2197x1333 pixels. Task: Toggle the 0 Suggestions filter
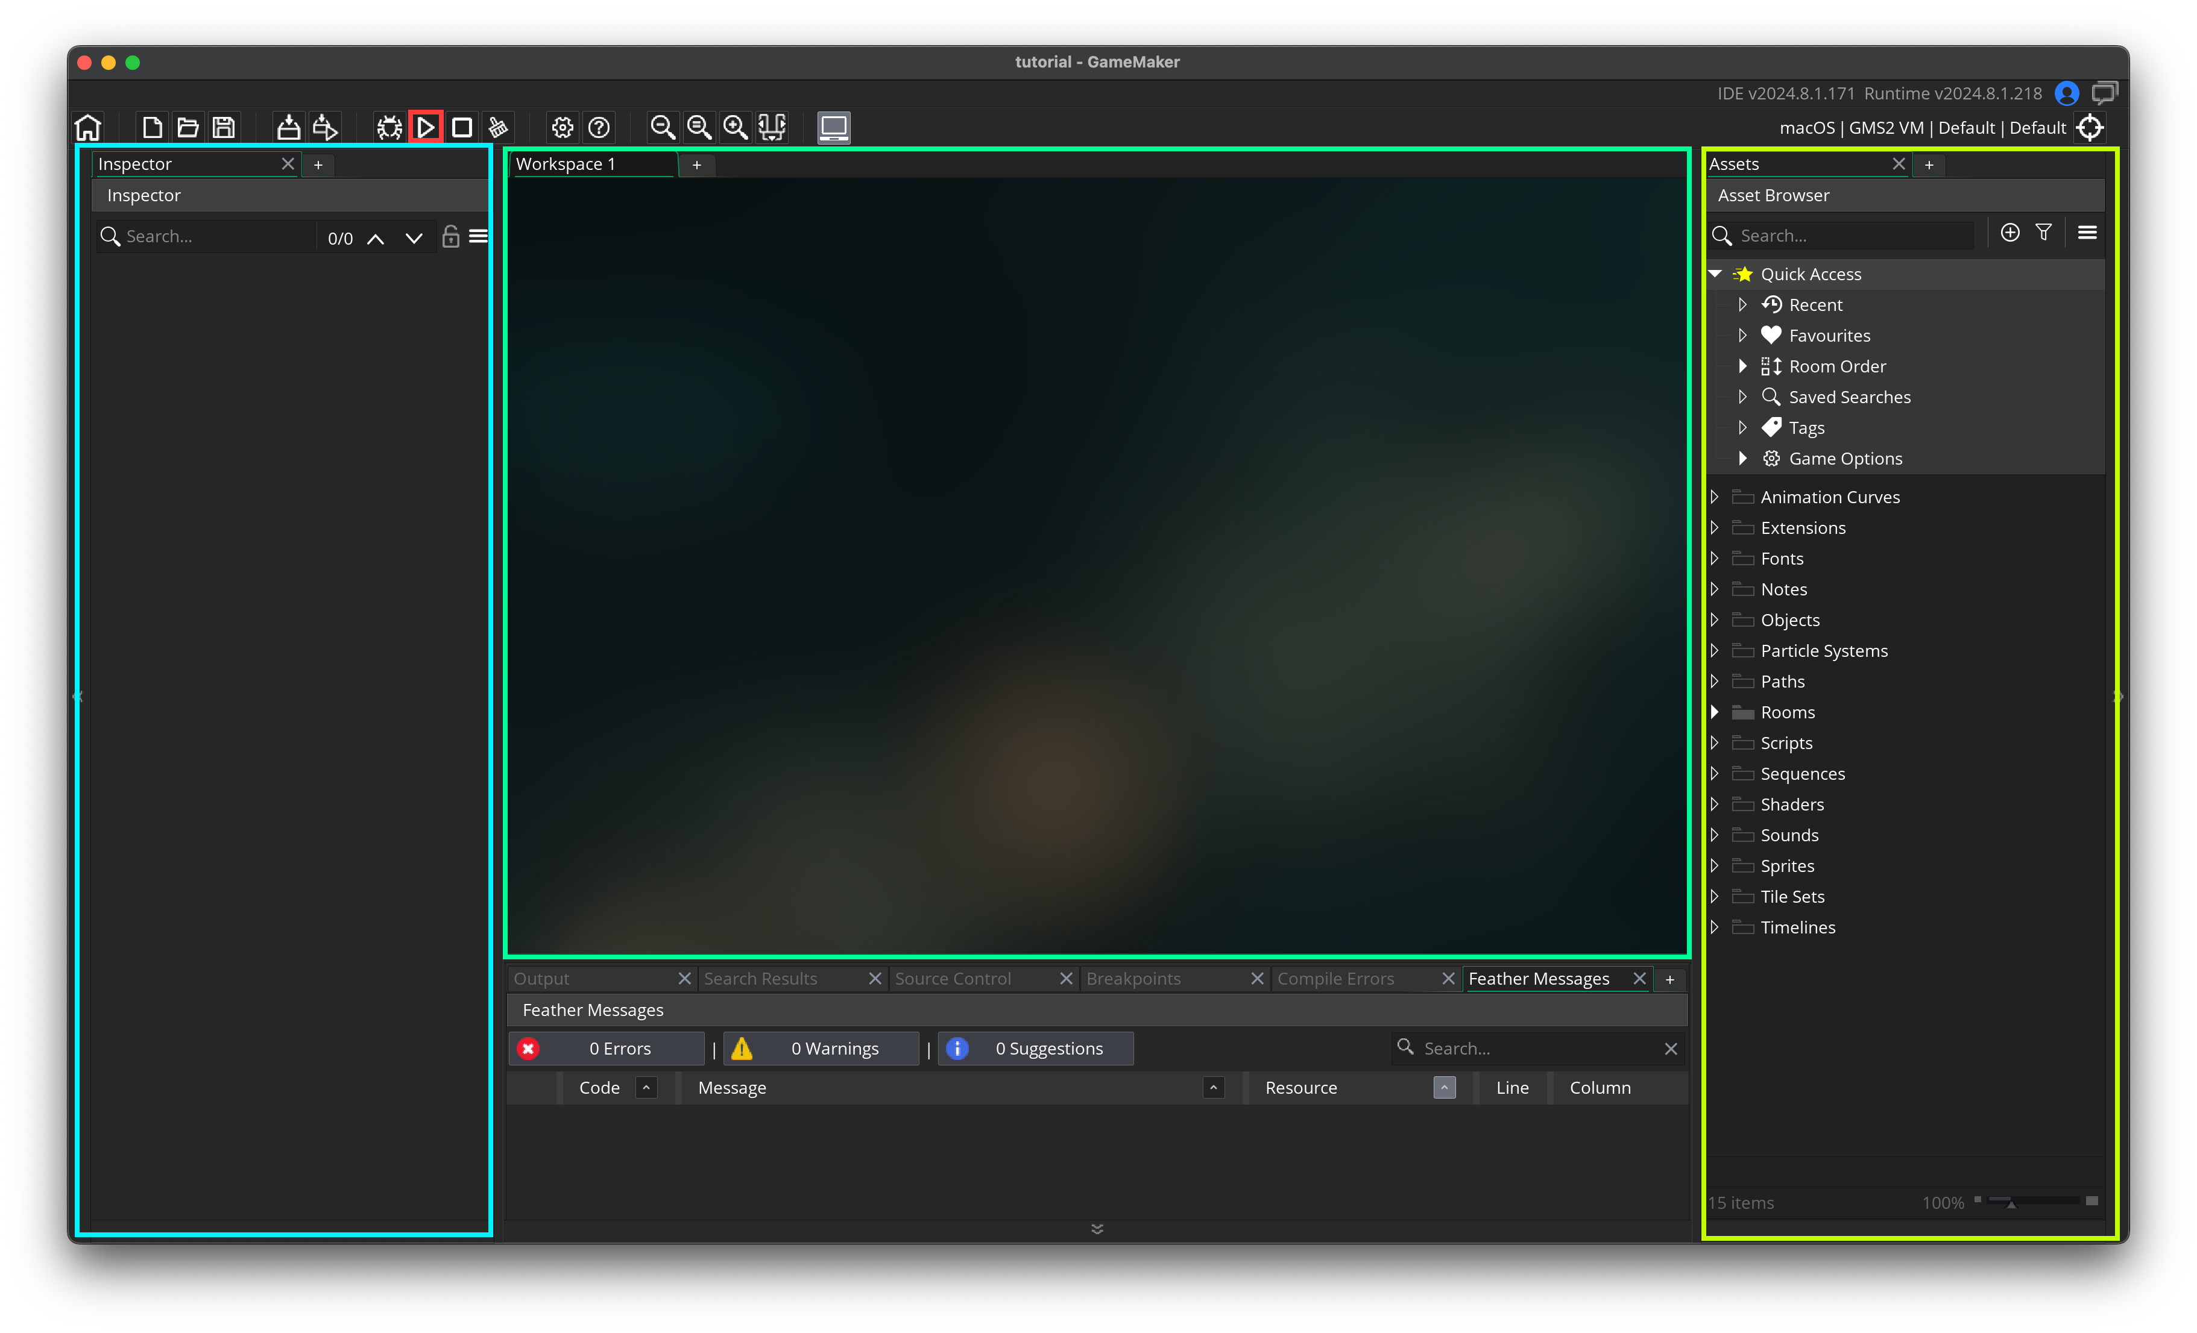pos(1036,1049)
